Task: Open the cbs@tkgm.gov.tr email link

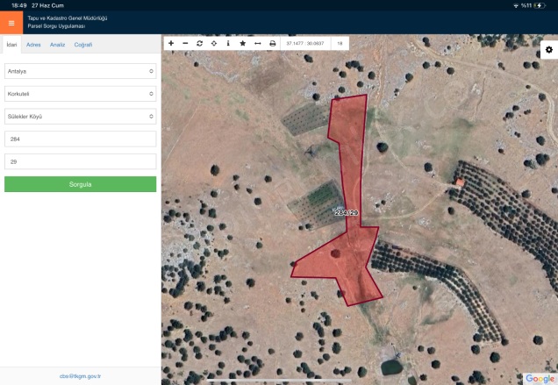Action: click(80, 375)
